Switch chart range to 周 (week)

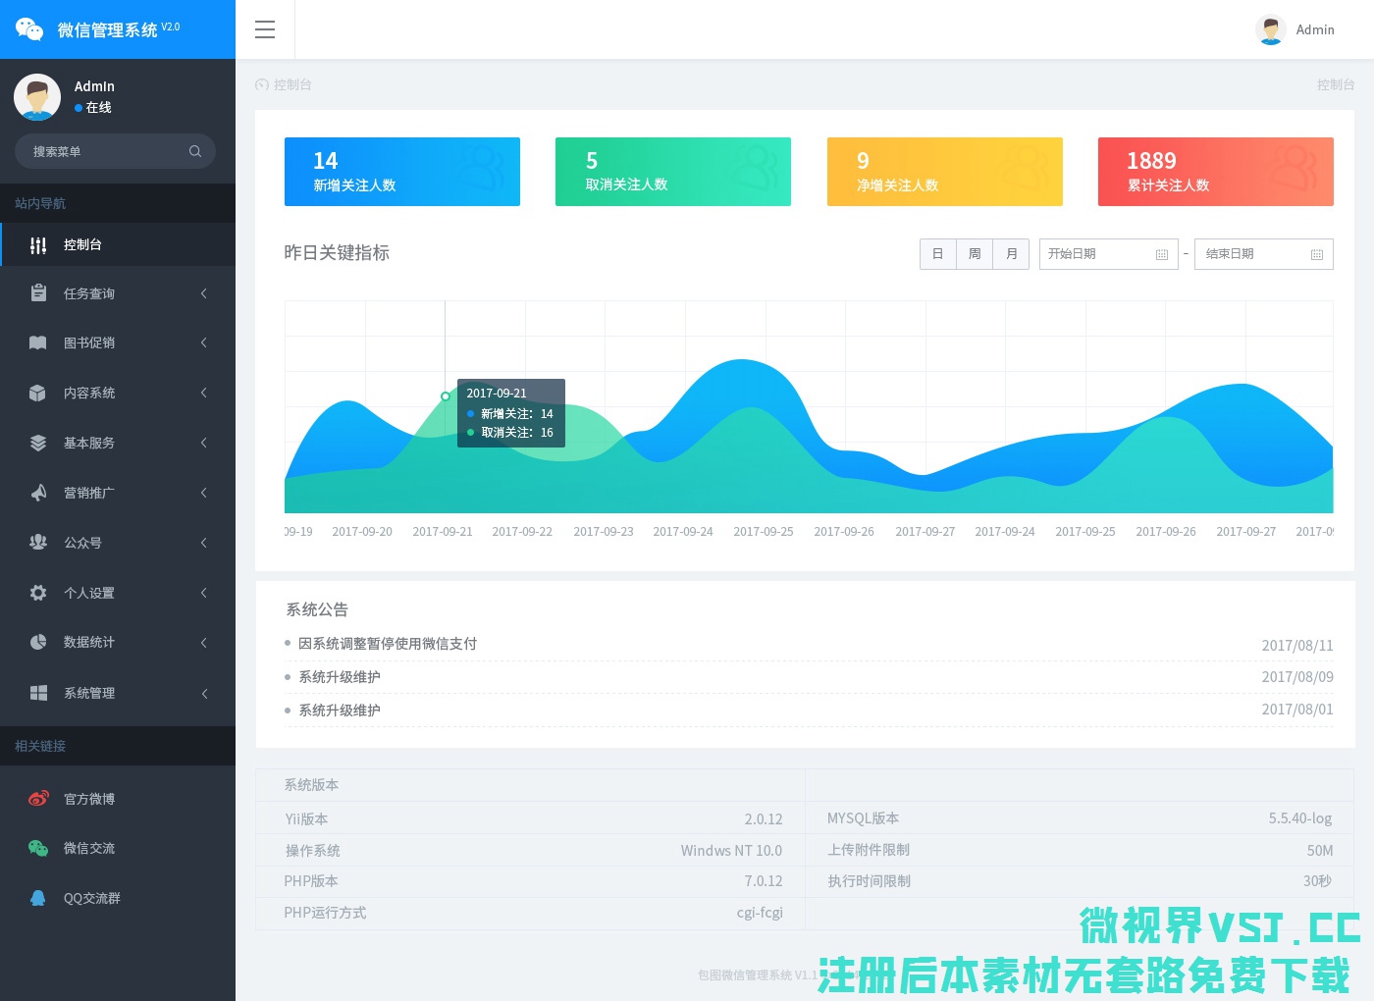[x=975, y=254]
